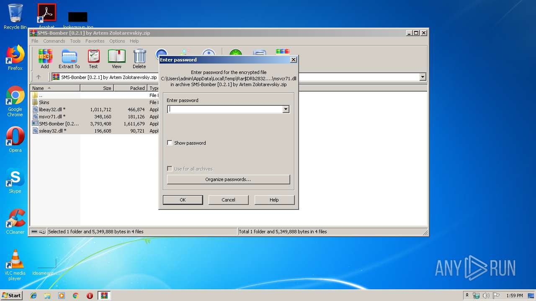Open Acrobat Reader desktop shortcut
This screenshot has width=536, height=301.
(x=47, y=16)
